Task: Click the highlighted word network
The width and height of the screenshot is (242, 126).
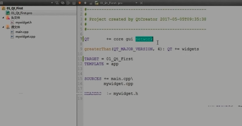Action: (x=144, y=39)
